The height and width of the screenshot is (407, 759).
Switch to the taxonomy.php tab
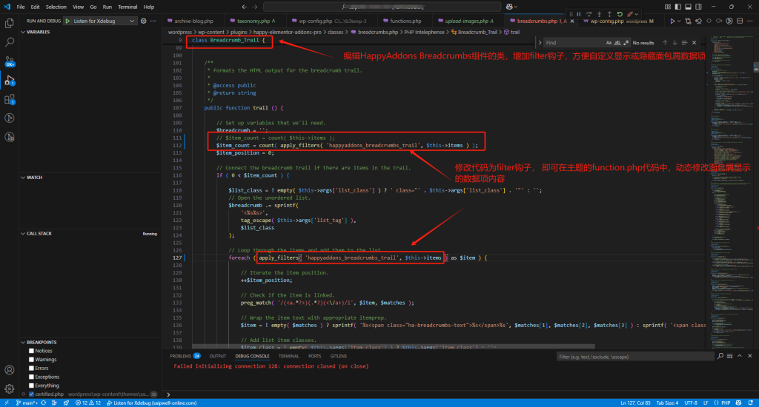[x=256, y=21]
